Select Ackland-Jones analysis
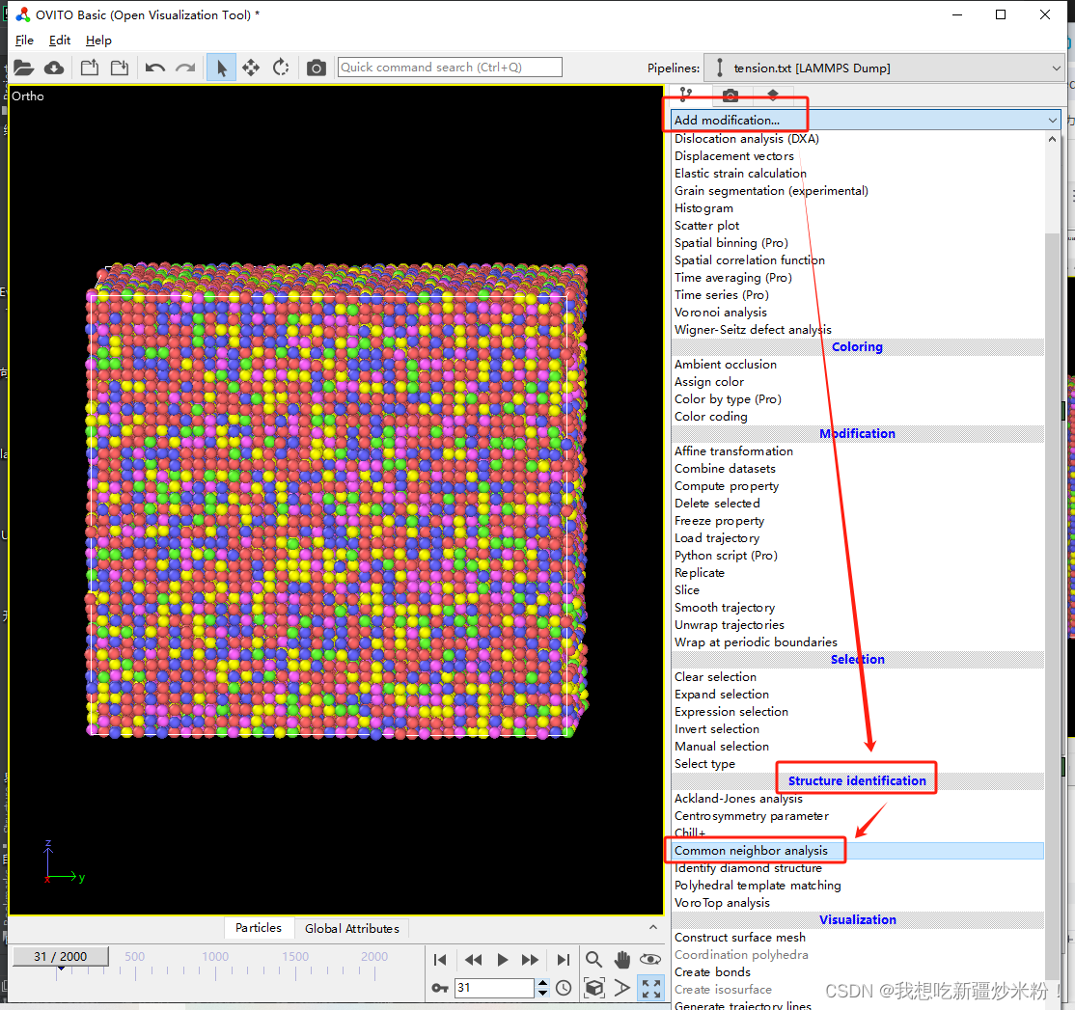Viewport: 1075px width, 1010px height. point(738,799)
